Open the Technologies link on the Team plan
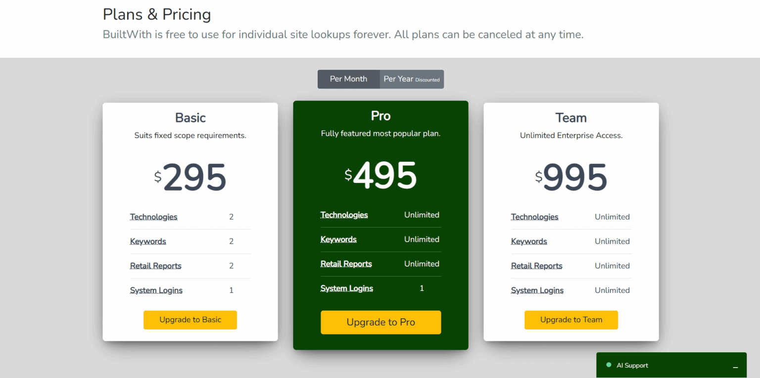 [534, 217]
